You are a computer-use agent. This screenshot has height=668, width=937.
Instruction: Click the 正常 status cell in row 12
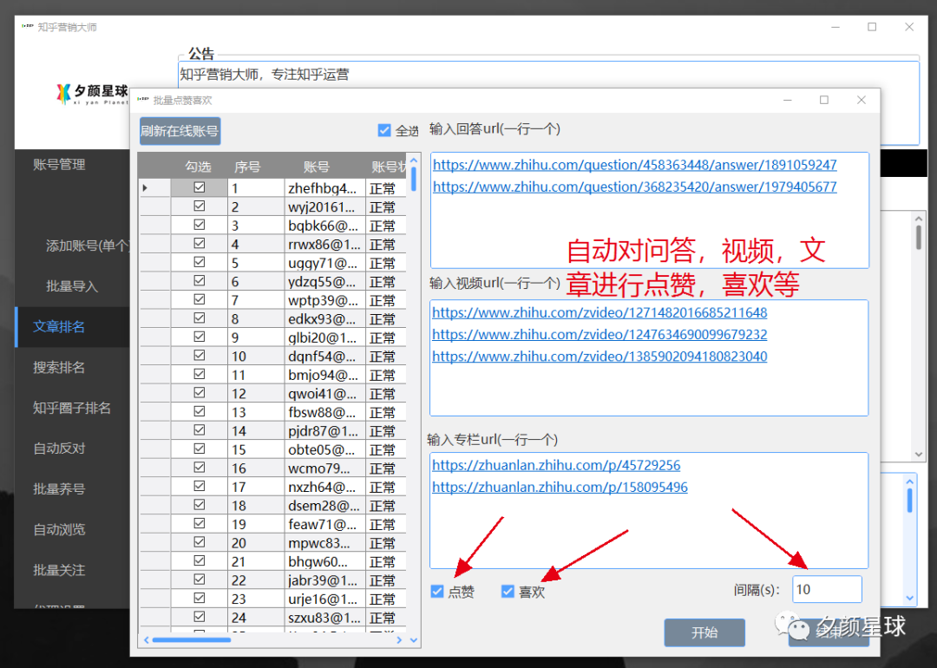pos(385,393)
